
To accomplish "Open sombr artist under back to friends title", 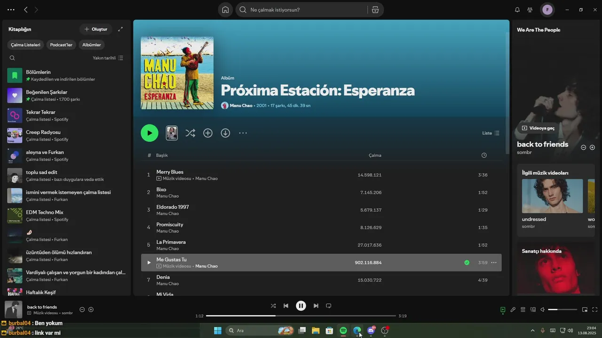I will coord(524,153).
